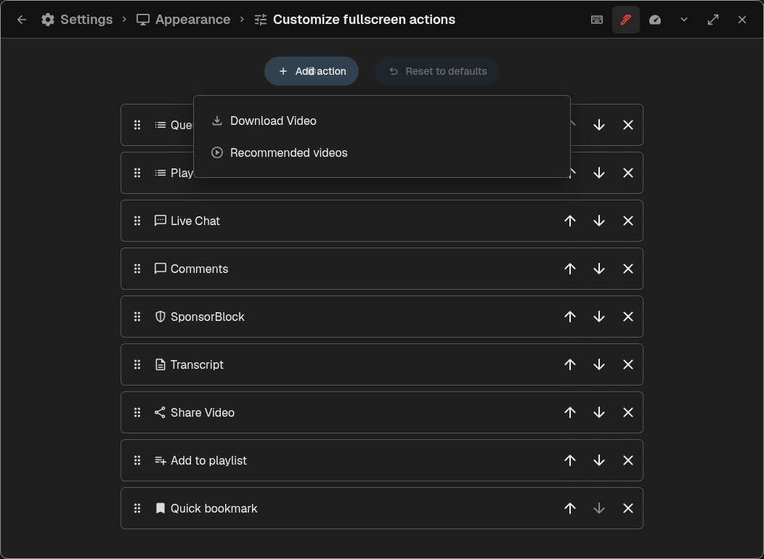Move Quick bookmark up
The image size is (764, 559).
click(x=570, y=508)
